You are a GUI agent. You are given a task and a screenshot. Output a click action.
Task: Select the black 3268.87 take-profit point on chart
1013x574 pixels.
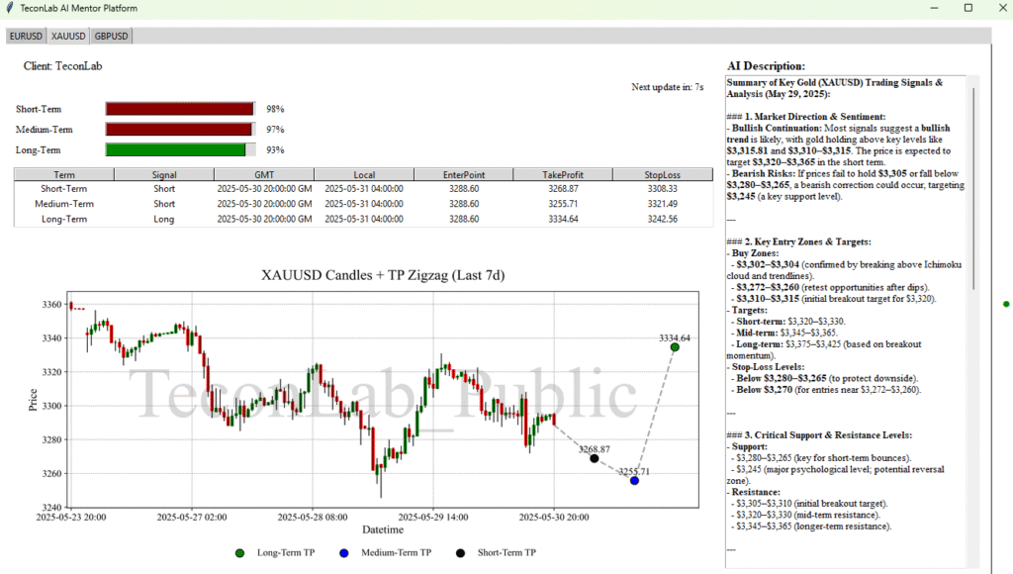coord(594,458)
